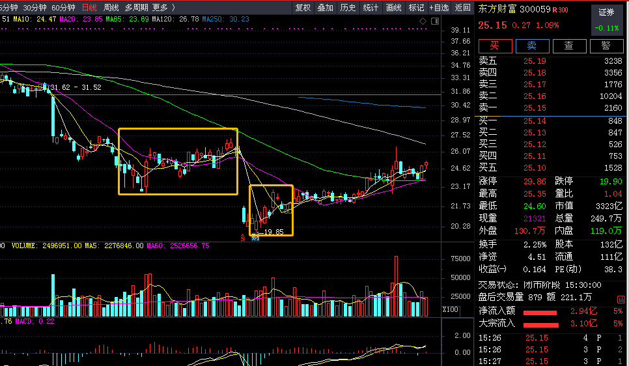Click the blue 卖 sell button
Viewport: 629px width, 366px height.
[533, 46]
